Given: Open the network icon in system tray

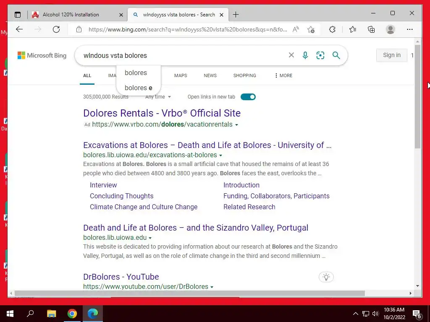Looking at the screenshot, I should point(366,314).
